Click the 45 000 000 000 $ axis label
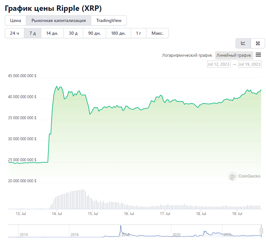Viewport: 266px width, 244px height. [x=22, y=76]
